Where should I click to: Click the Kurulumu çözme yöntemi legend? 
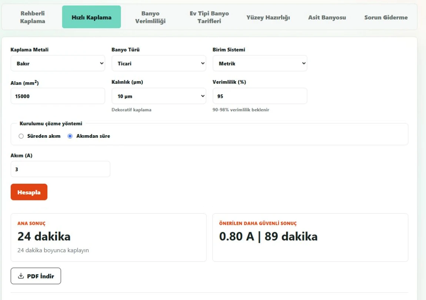tap(51, 124)
